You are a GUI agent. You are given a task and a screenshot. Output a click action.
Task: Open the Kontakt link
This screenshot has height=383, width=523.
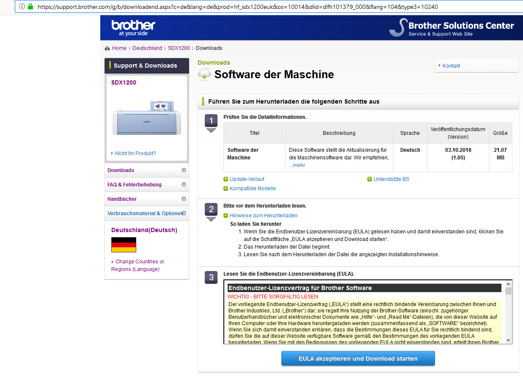click(451, 66)
